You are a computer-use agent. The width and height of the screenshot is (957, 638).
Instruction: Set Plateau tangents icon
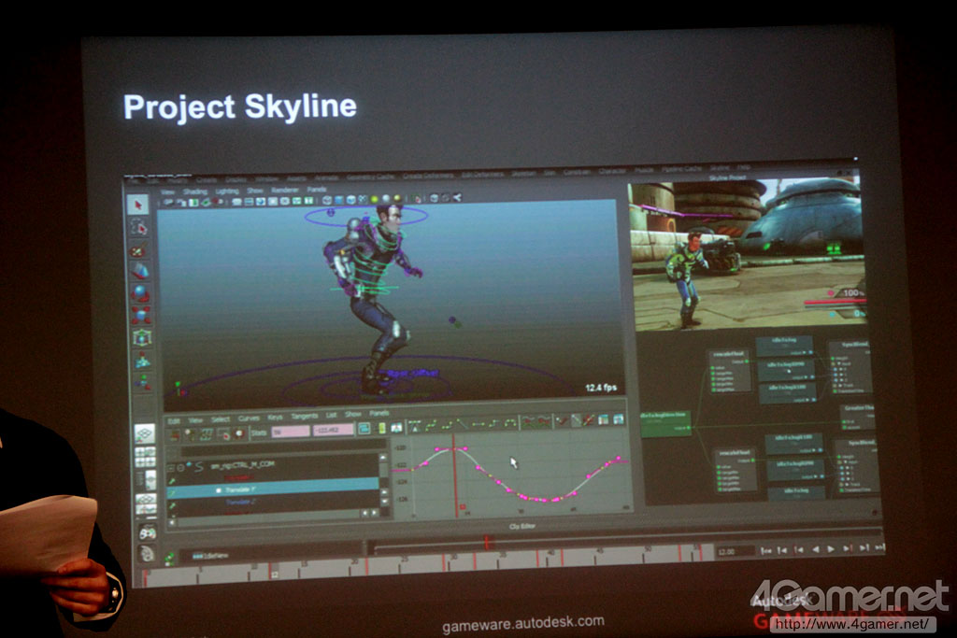click(x=510, y=422)
